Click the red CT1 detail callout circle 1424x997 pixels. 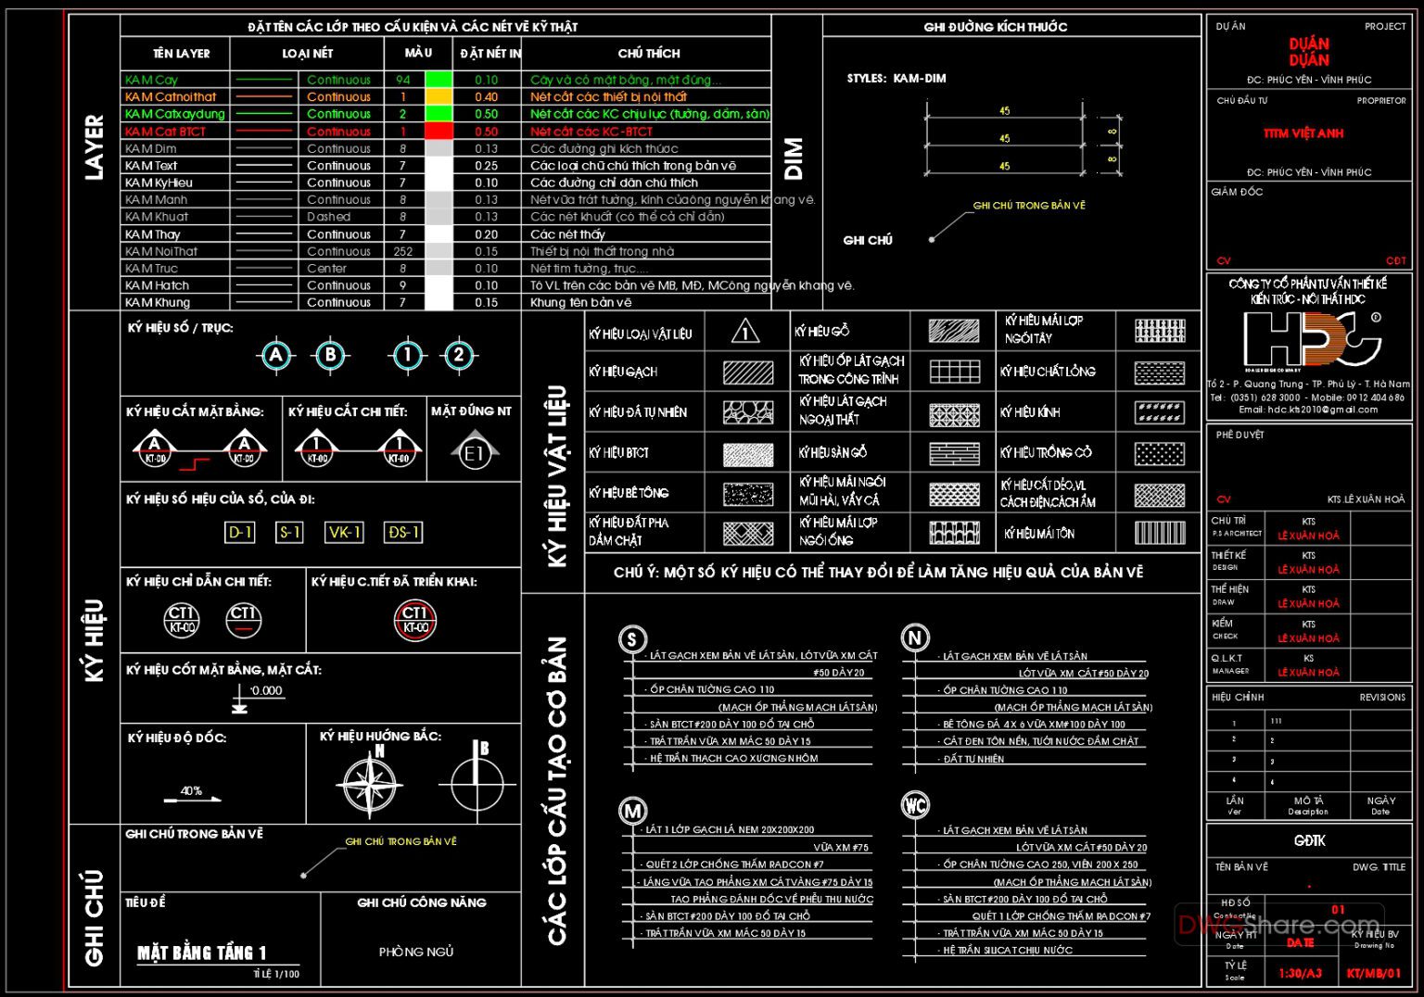(x=414, y=620)
